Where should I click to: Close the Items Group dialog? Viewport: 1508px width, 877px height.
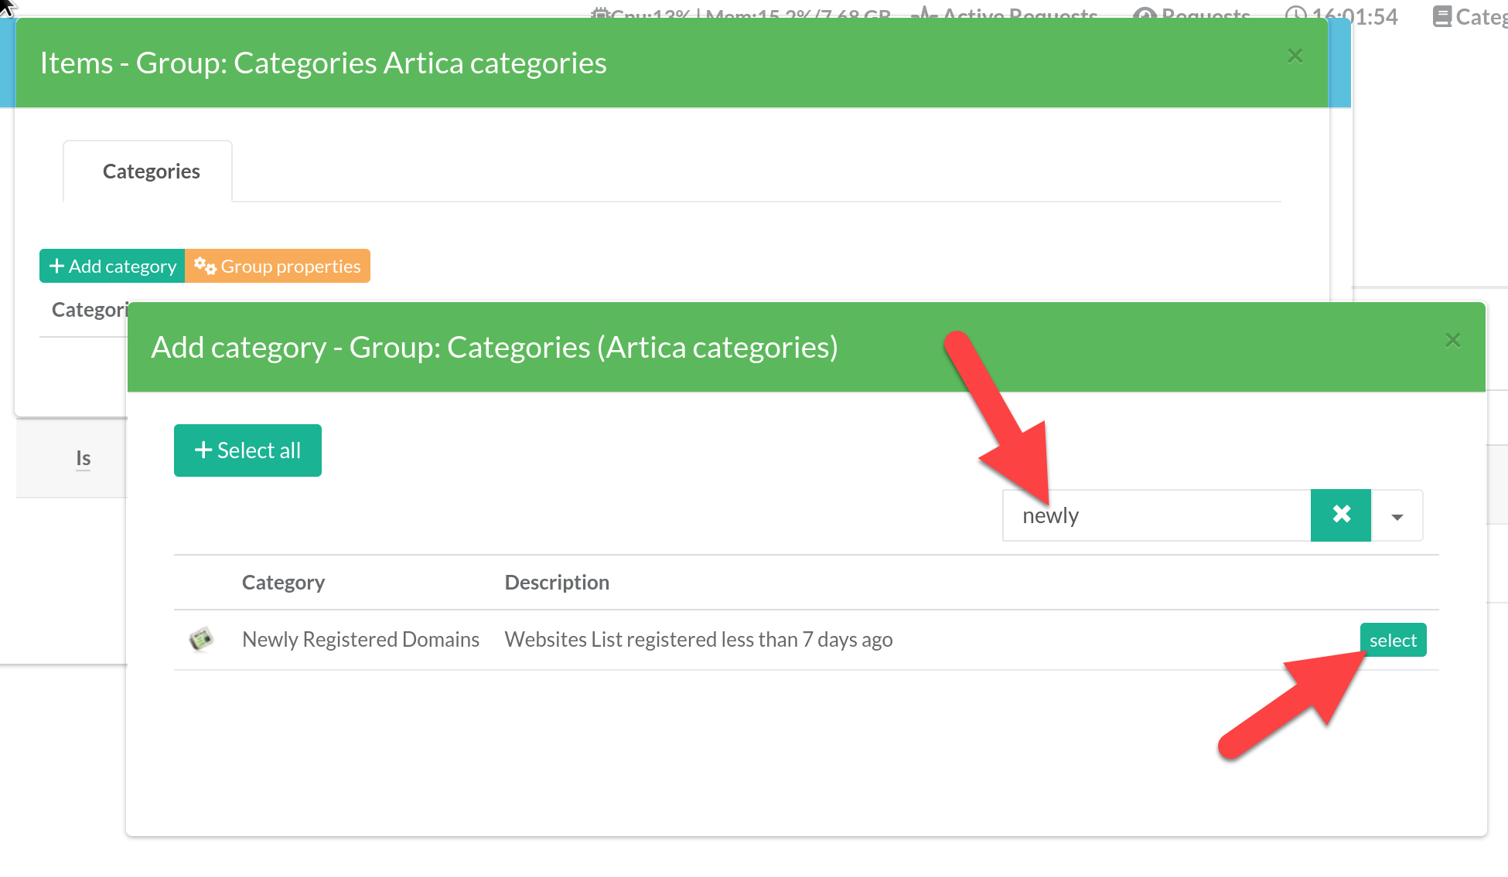[x=1295, y=56]
